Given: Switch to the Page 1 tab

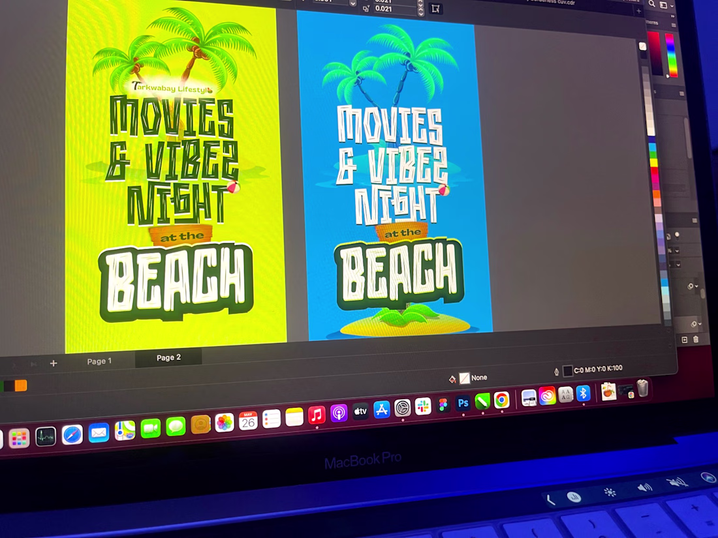Looking at the screenshot, I should 99,361.
